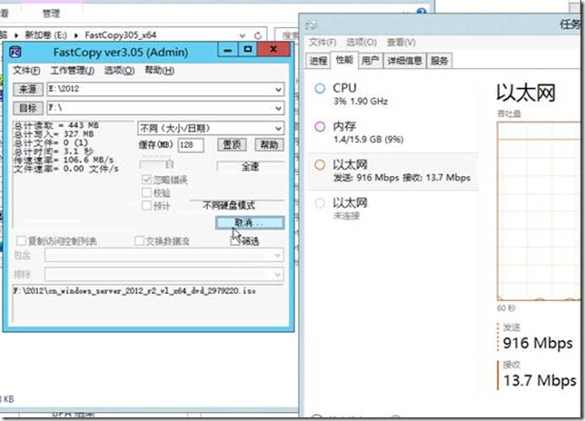
Task: Maximize the FastCopy window
Action: (x=248, y=49)
